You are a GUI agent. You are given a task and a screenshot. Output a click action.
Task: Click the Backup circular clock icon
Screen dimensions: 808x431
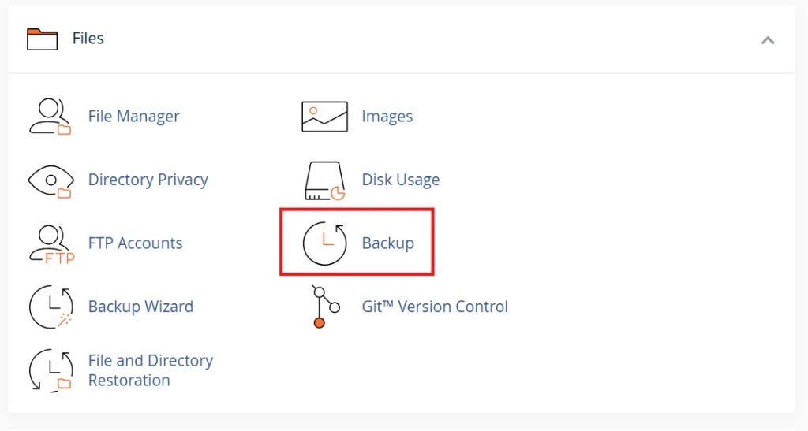click(324, 243)
